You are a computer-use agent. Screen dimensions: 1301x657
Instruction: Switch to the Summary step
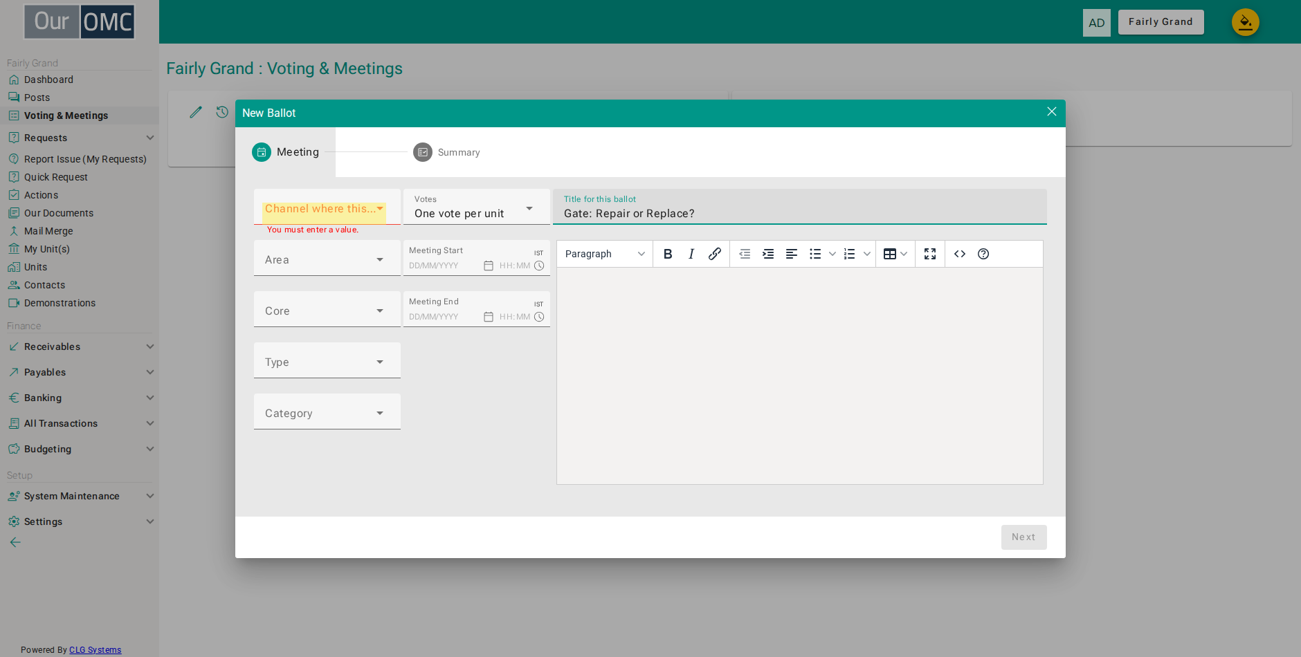click(x=447, y=152)
